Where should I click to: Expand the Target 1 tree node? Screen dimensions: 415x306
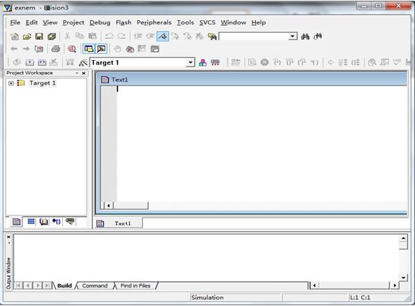[11, 84]
